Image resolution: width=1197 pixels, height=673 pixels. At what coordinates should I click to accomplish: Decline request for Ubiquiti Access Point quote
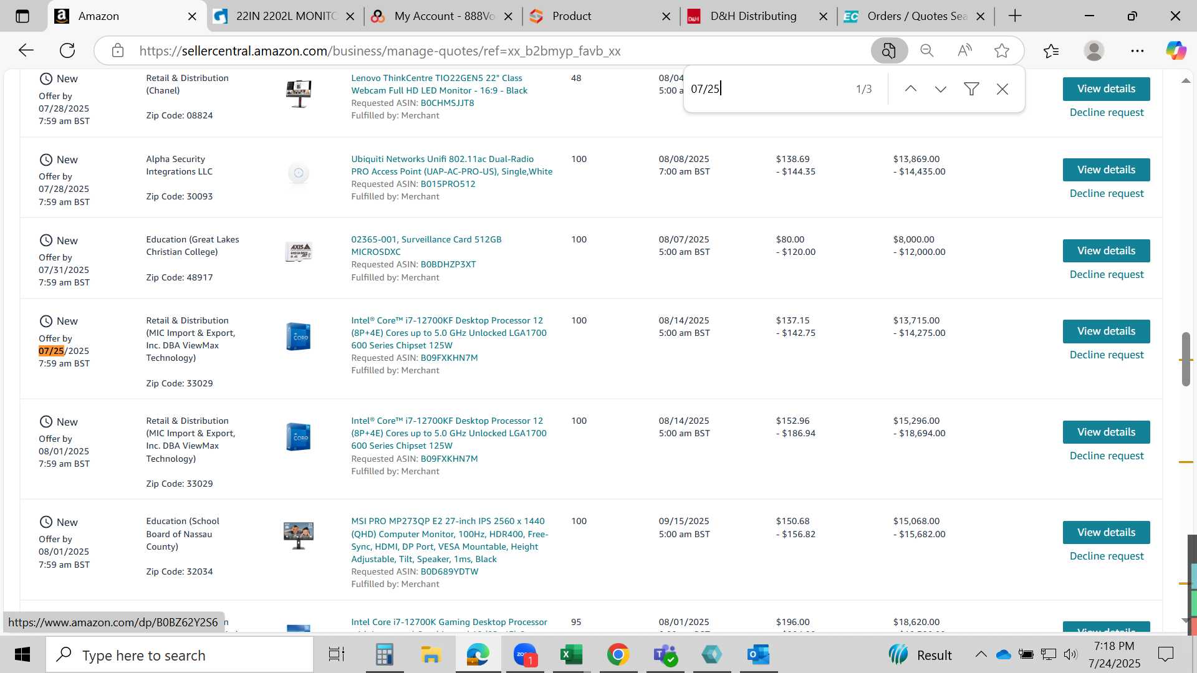pyautogui.click(x=1107, y=193)
